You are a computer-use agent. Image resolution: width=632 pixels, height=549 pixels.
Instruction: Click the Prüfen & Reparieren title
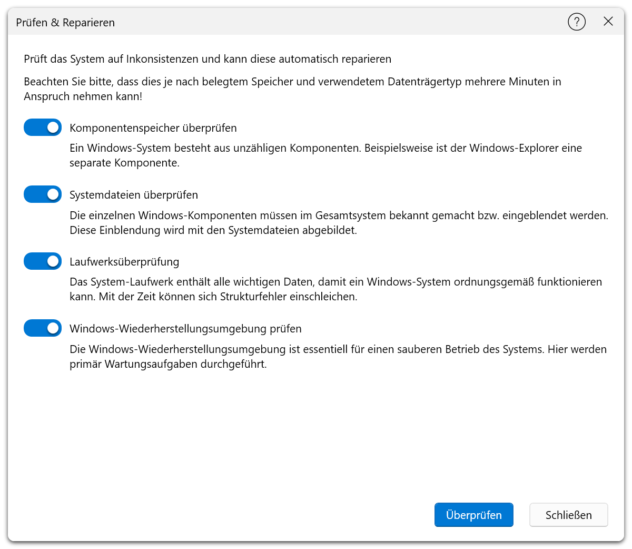[65, 23]
